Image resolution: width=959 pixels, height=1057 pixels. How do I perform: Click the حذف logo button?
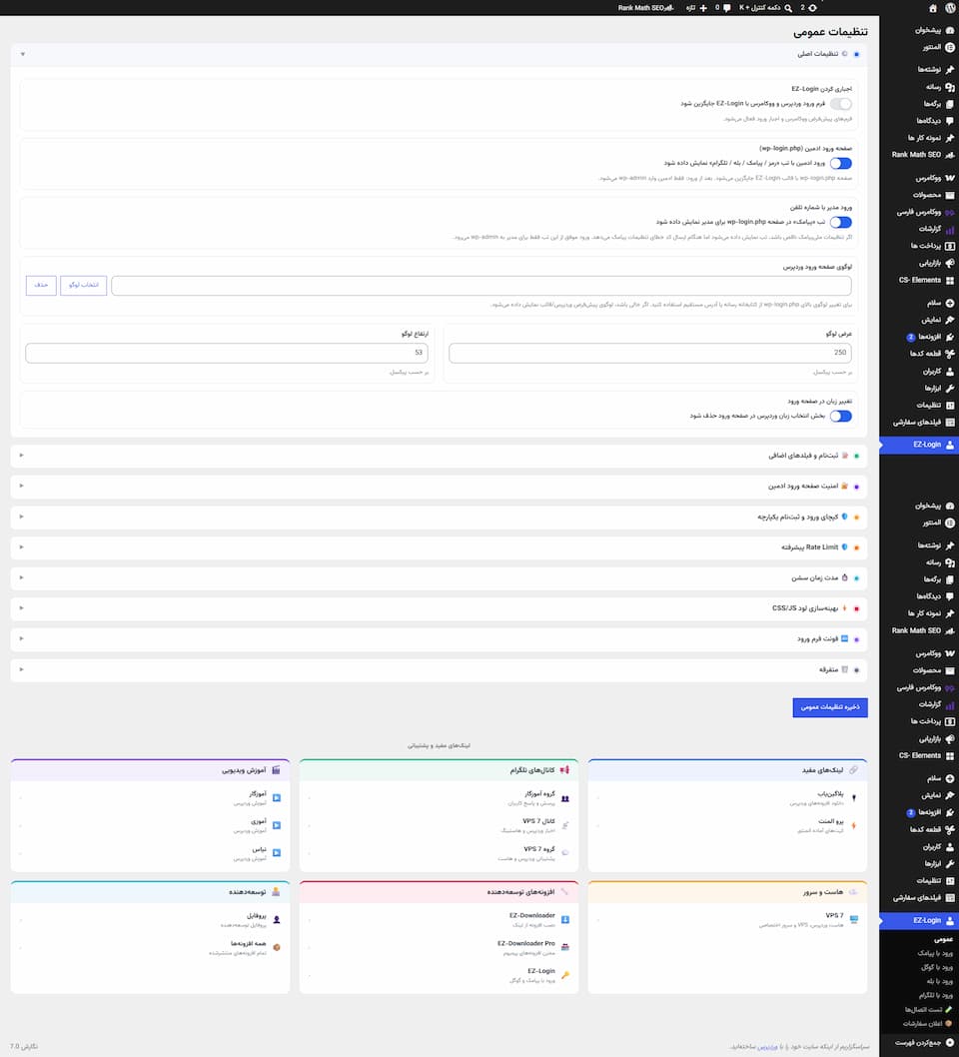coord(41,285)
